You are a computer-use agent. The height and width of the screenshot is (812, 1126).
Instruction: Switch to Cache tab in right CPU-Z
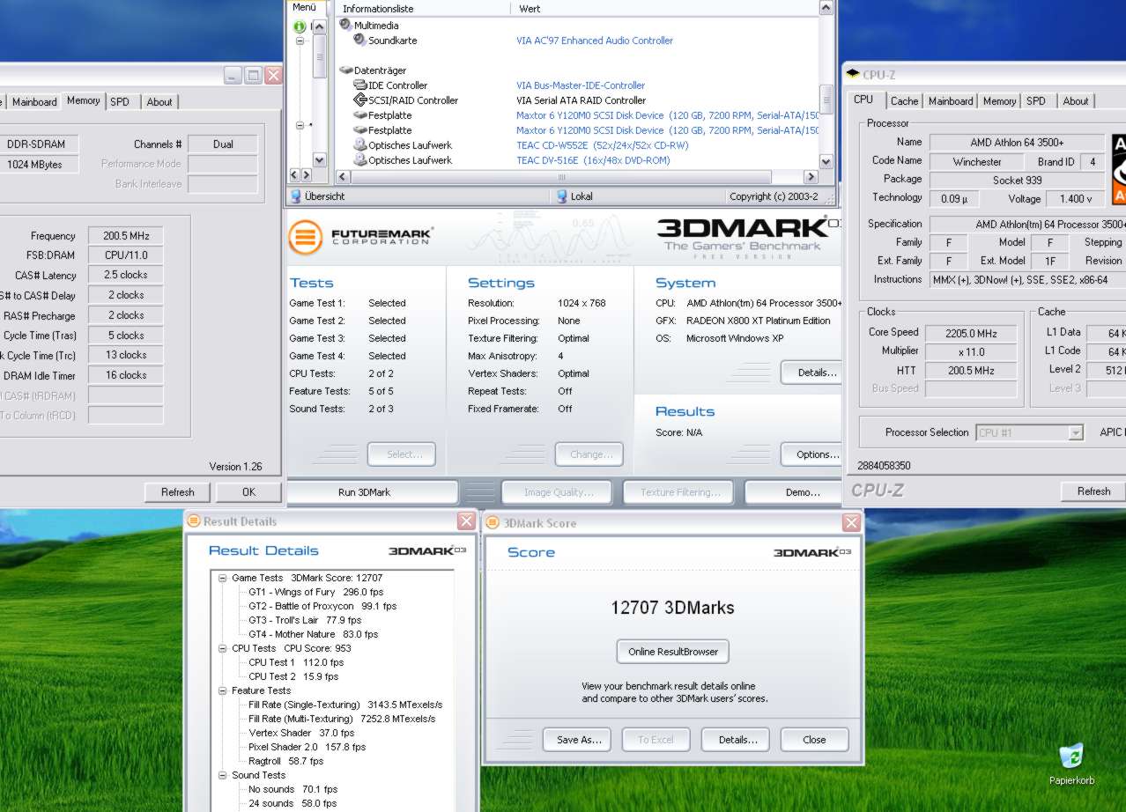click(x=904, y=101)
